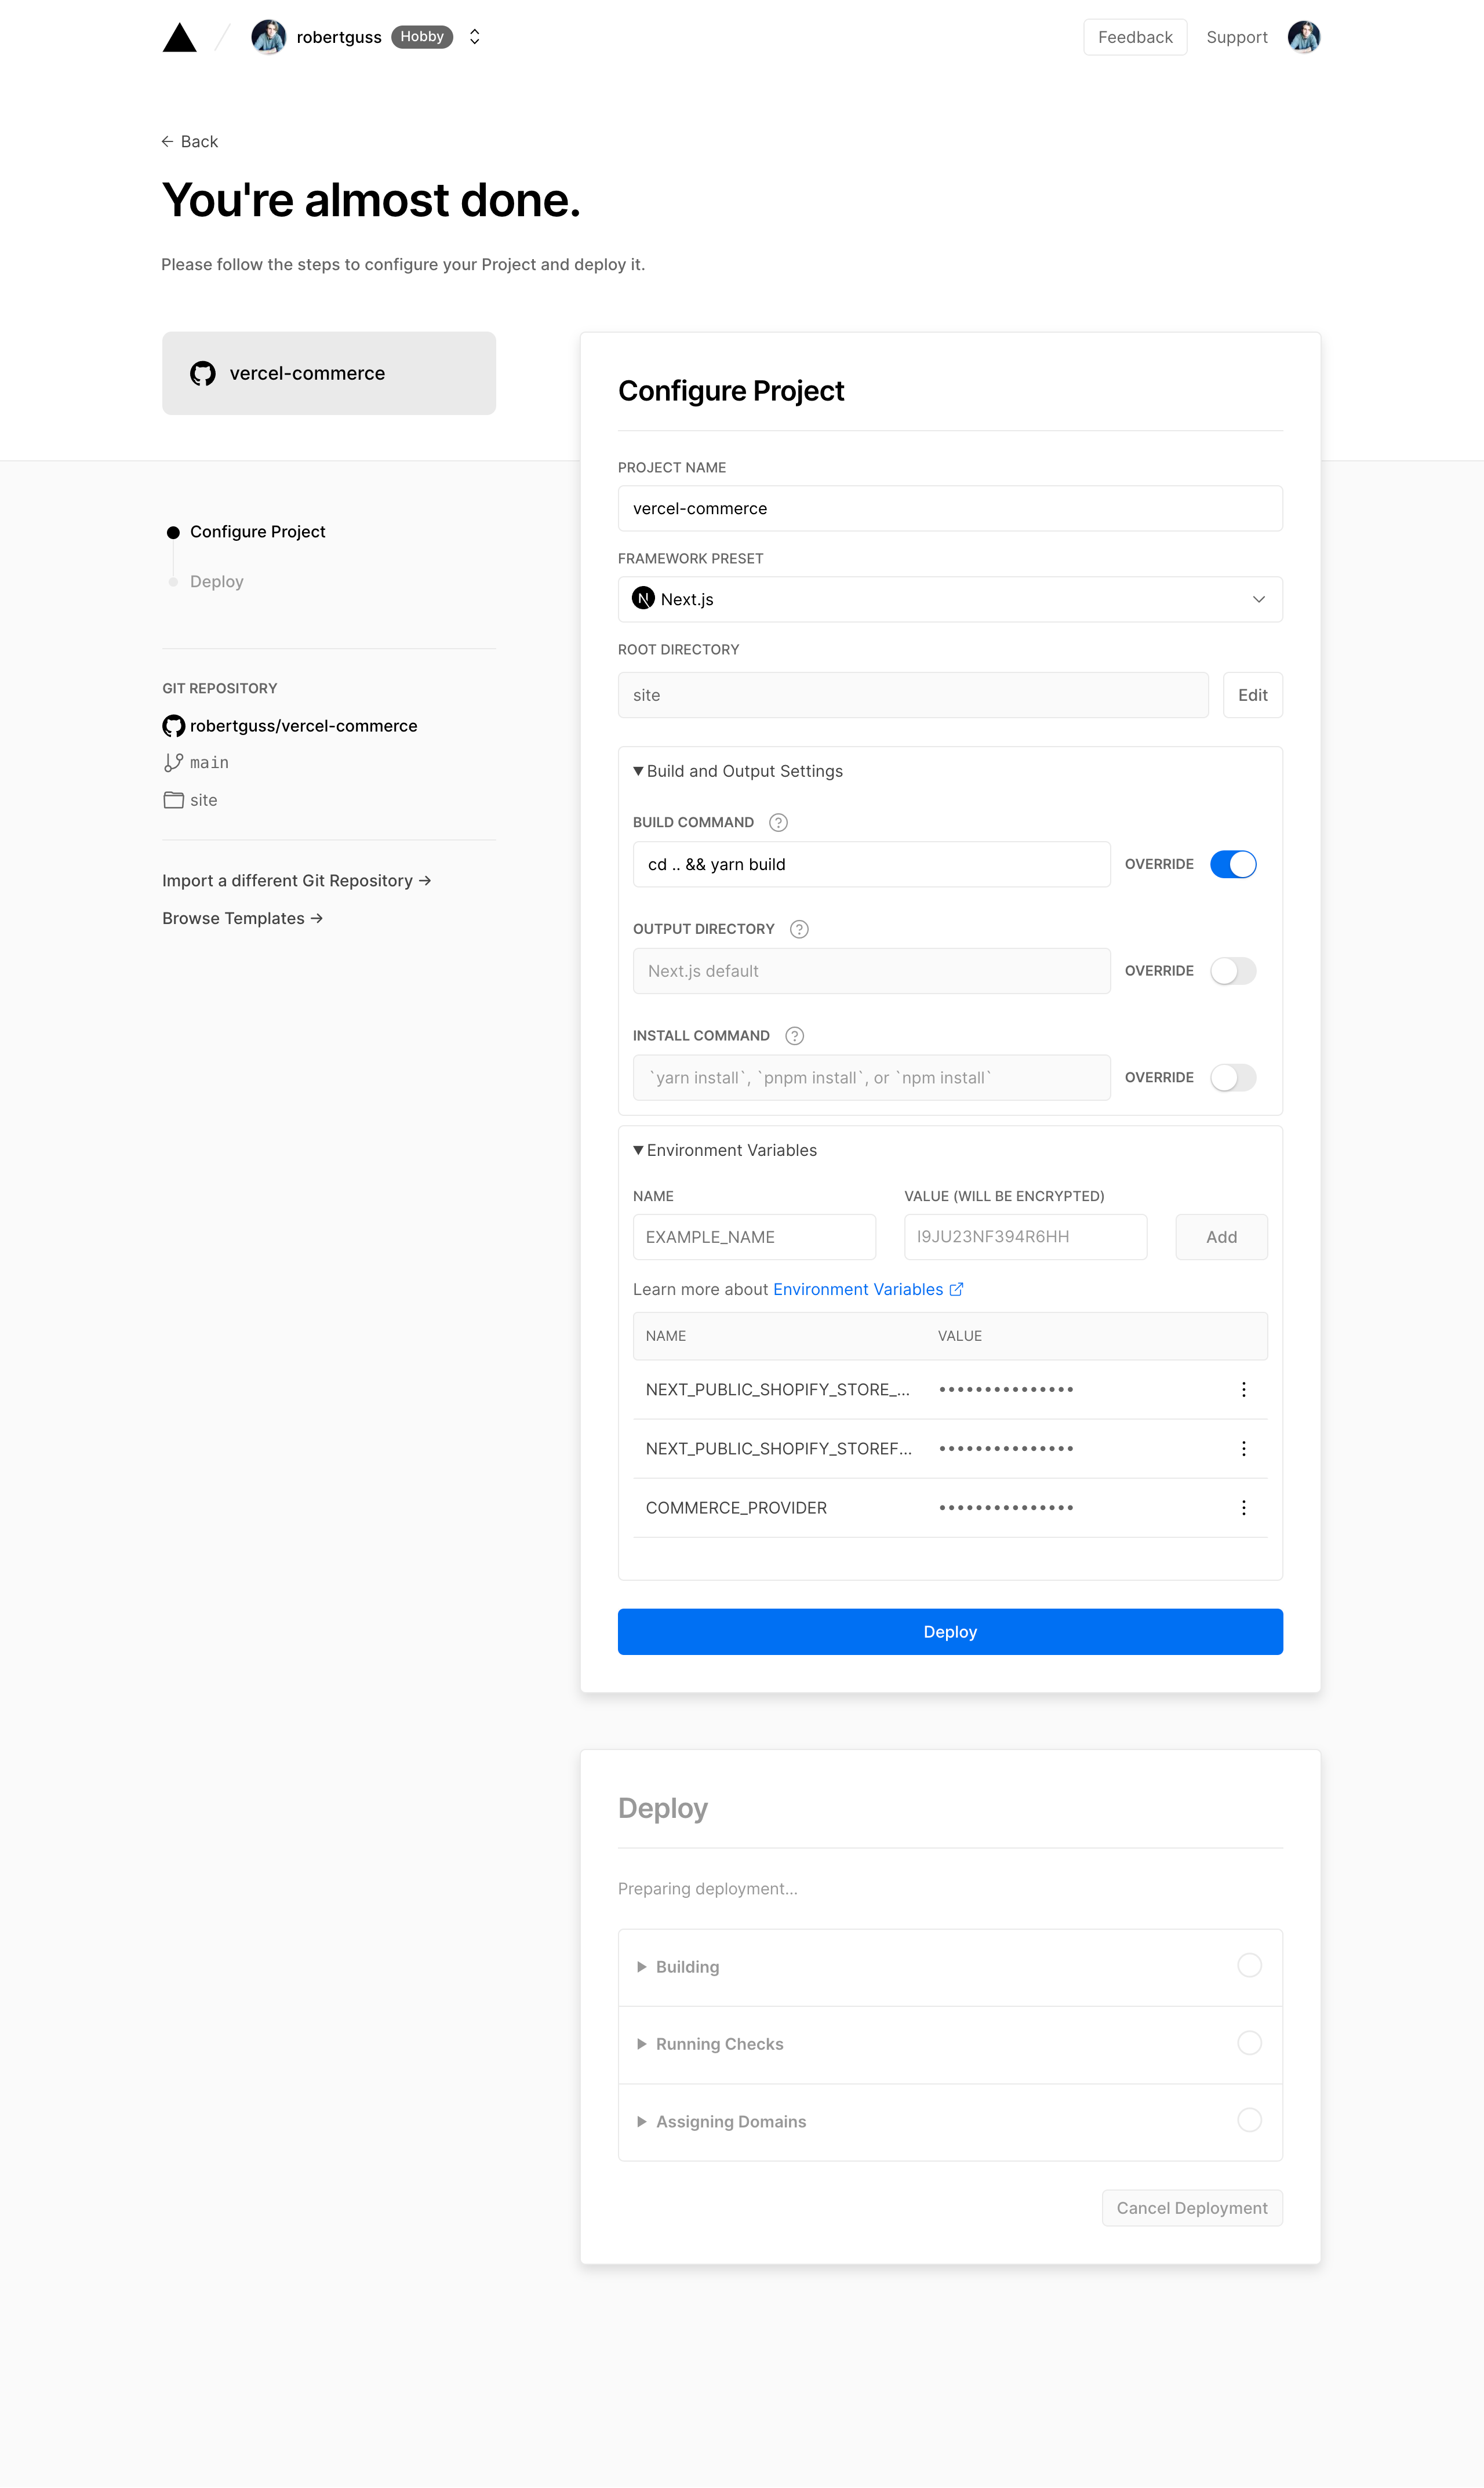This screenshot has width=1484, height=2488.
Task: Click the folder icon next to site
Action: click(x=174, y=800)
